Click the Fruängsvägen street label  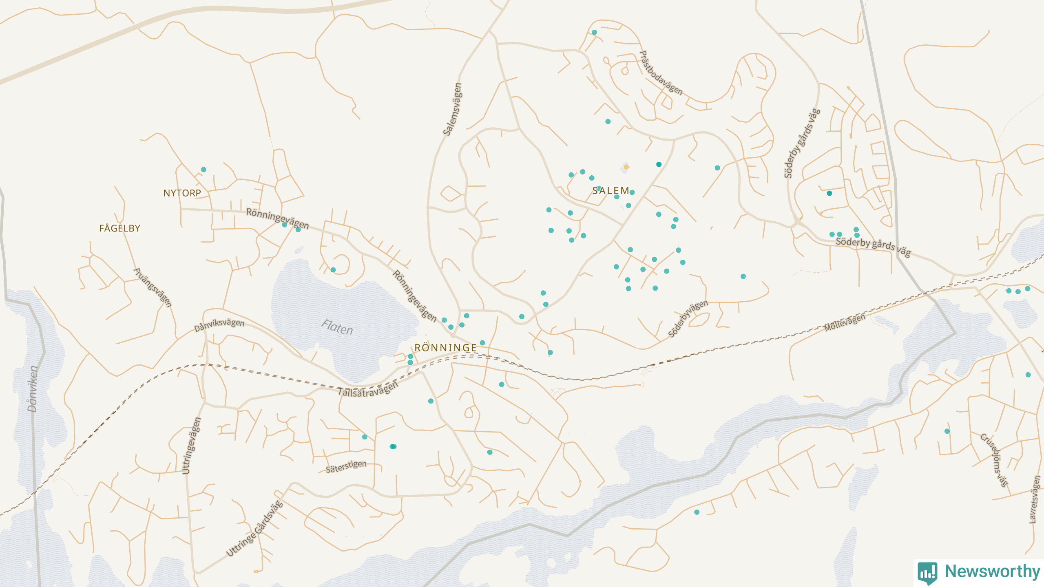(x=153, y=287)
